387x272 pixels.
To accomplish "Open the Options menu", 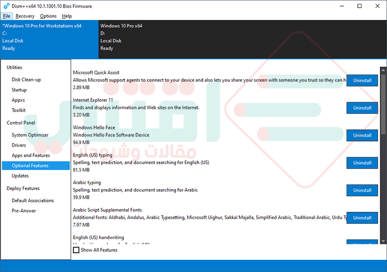I will click(x=48, y=16).
